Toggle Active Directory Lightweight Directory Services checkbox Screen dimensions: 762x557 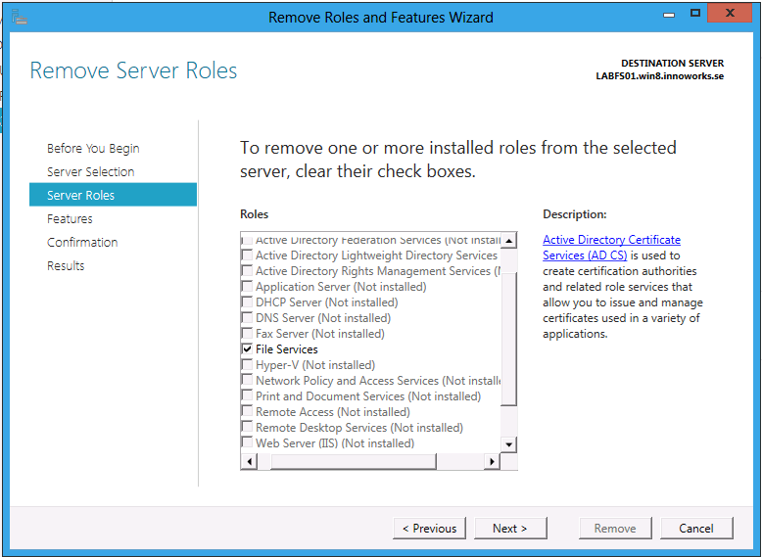coord(247,255)
